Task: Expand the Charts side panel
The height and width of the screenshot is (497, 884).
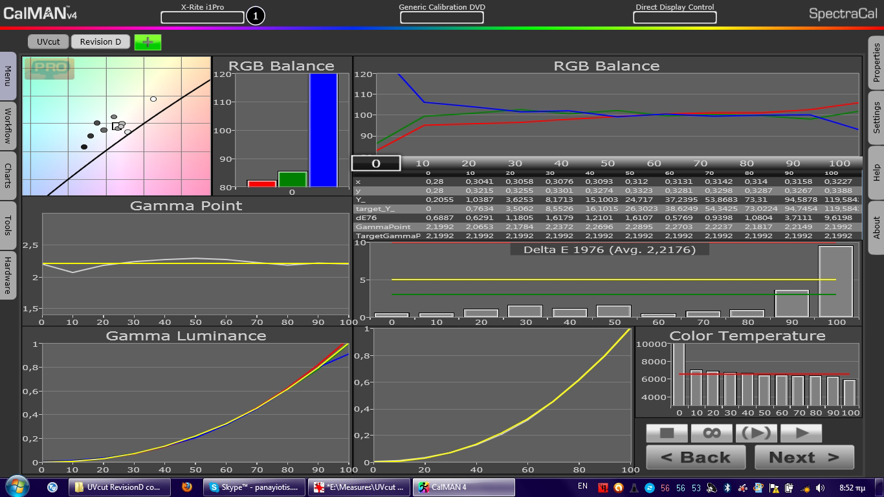Action: click(x=8, y=175)
